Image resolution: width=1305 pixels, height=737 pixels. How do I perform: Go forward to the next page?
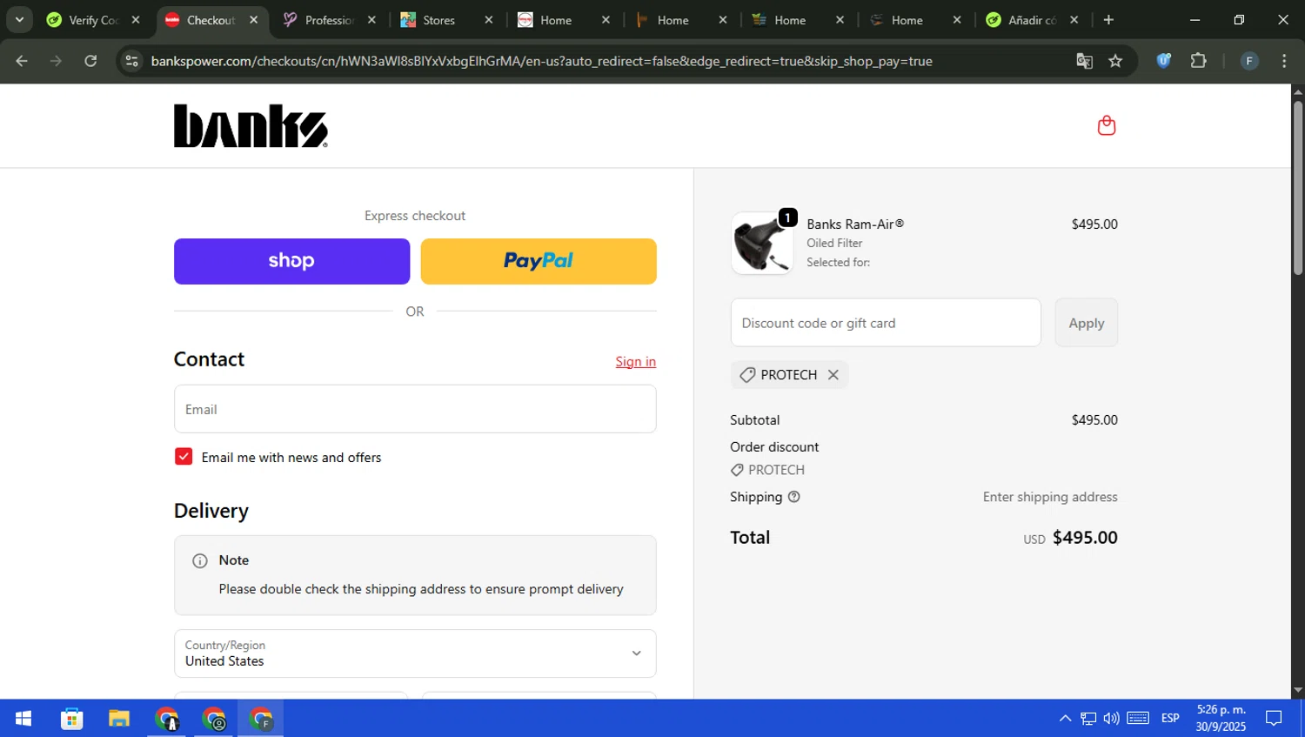[x=56, y=61]
